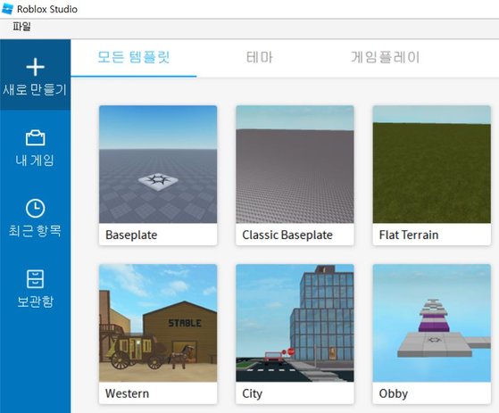The width and height of the screenshot is (499, 413).
Task: Switch to the 게임플레이 tab
Action: click(385, 57)
